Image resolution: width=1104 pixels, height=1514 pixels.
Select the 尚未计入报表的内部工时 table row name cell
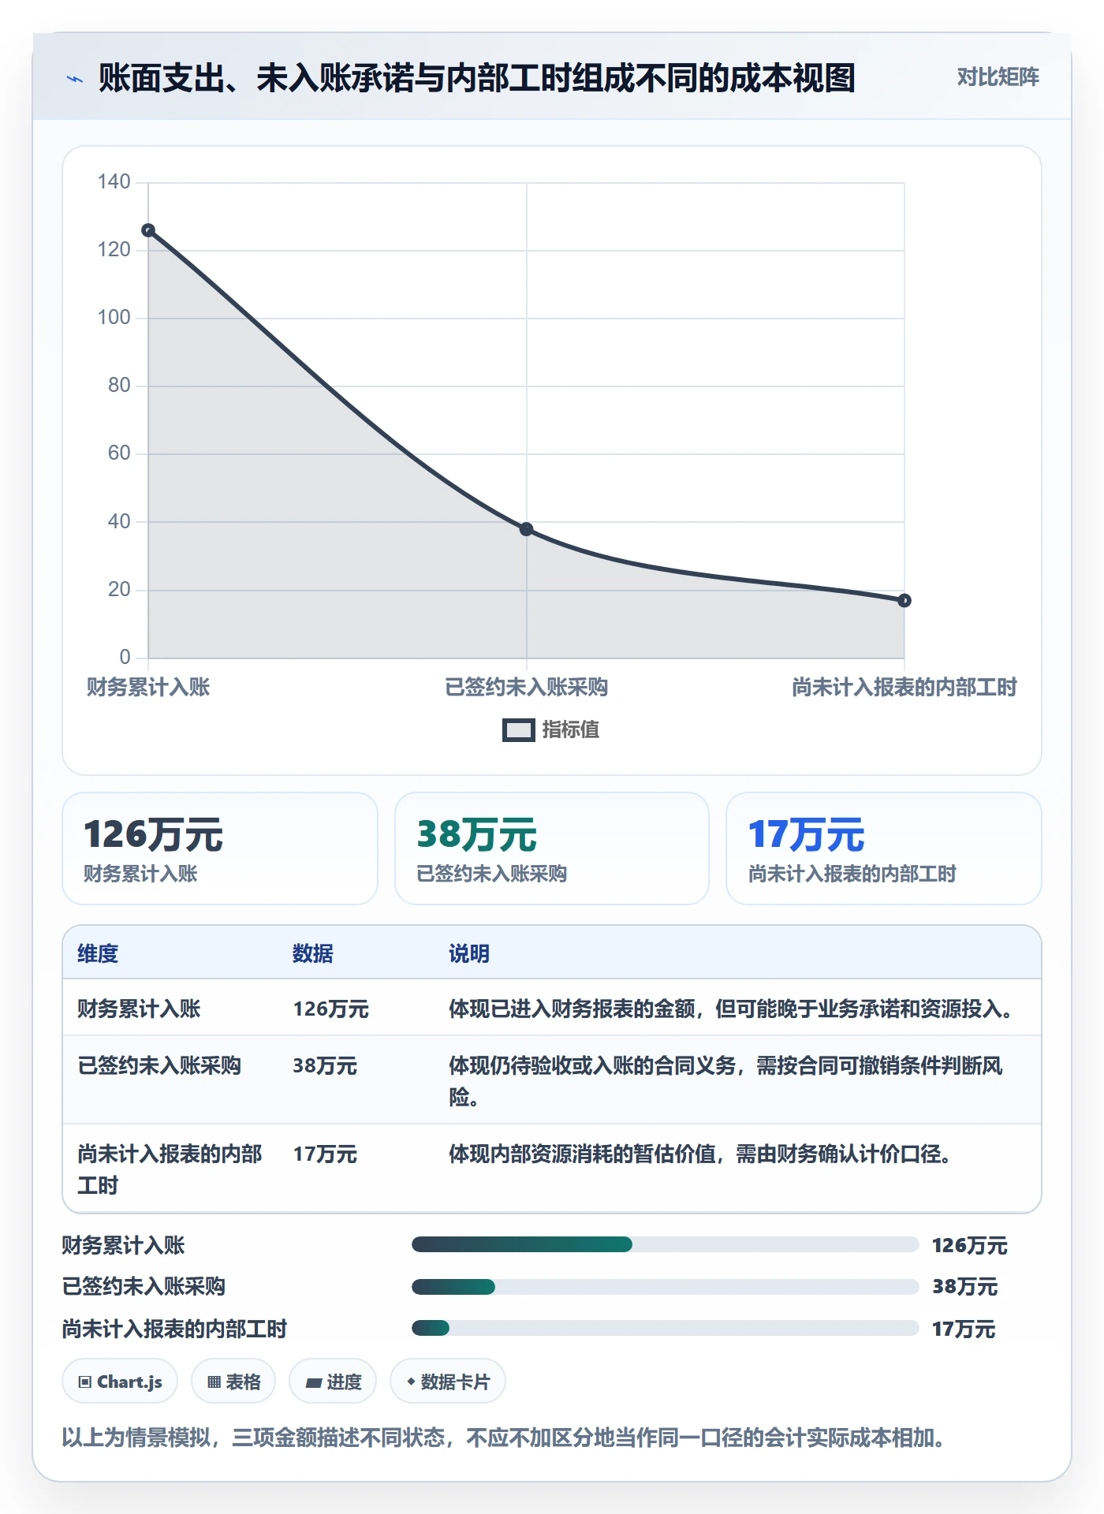click(170, 1169)
